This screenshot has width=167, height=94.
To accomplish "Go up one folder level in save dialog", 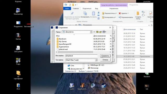I will tap(97, 32).
